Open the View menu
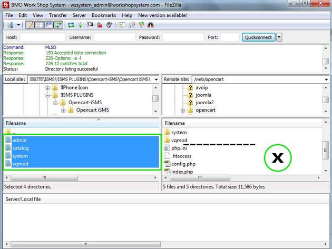332x249 pixels. 38,15
